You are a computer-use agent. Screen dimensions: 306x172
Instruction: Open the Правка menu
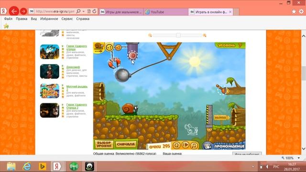point(22,19)
